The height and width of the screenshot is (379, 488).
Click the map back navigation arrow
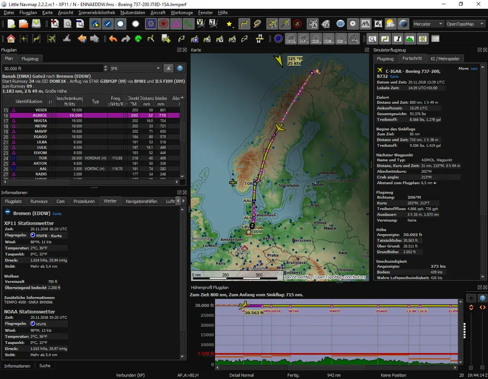pyautogui.click(x=82, y=39)
